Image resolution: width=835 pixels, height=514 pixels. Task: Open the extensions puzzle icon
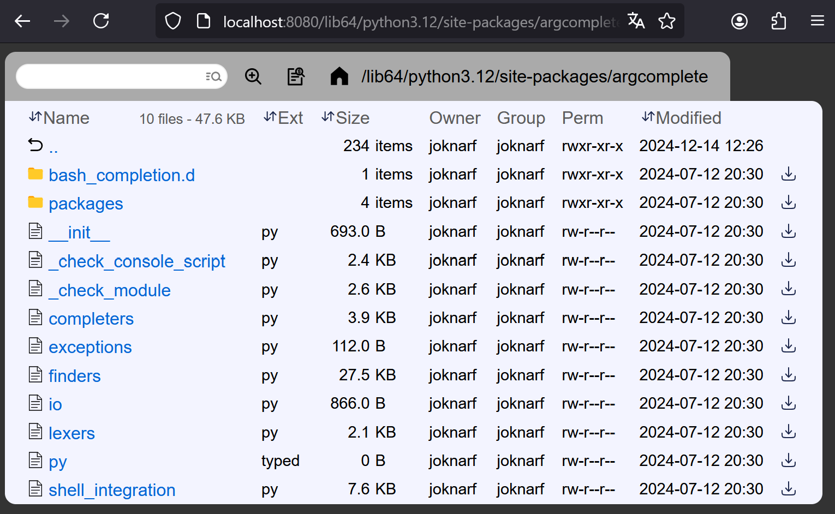(779, 21)
